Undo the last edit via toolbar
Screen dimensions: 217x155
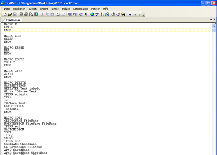(58, 14)
